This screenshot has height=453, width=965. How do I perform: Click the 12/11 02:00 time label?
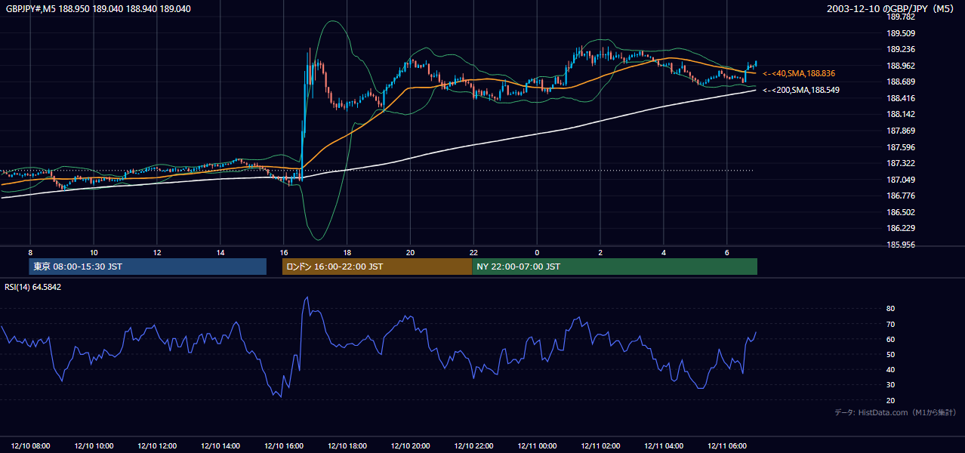600,446
